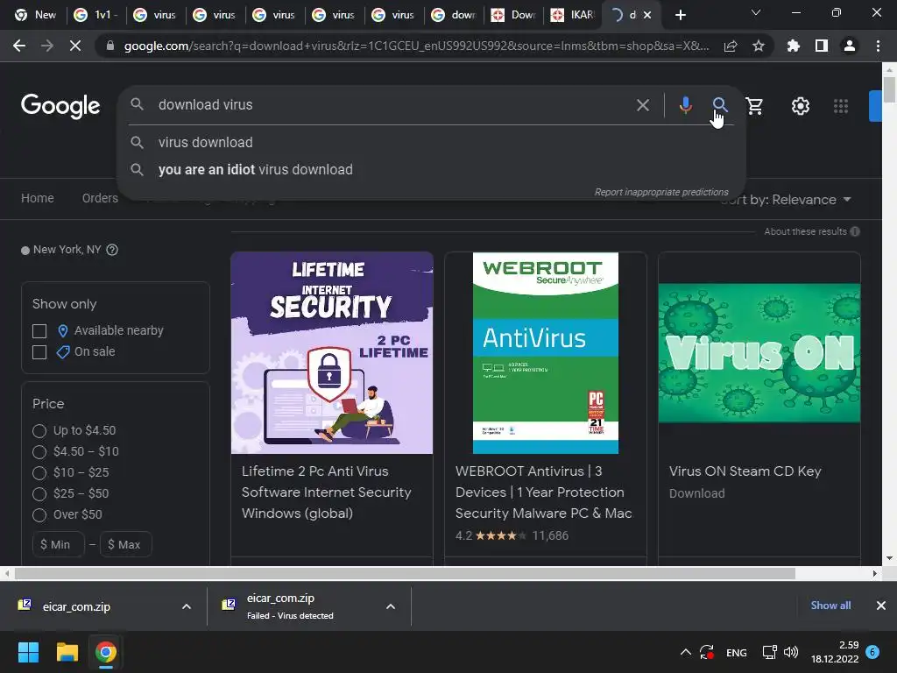Show all downloads

[830, 606]
